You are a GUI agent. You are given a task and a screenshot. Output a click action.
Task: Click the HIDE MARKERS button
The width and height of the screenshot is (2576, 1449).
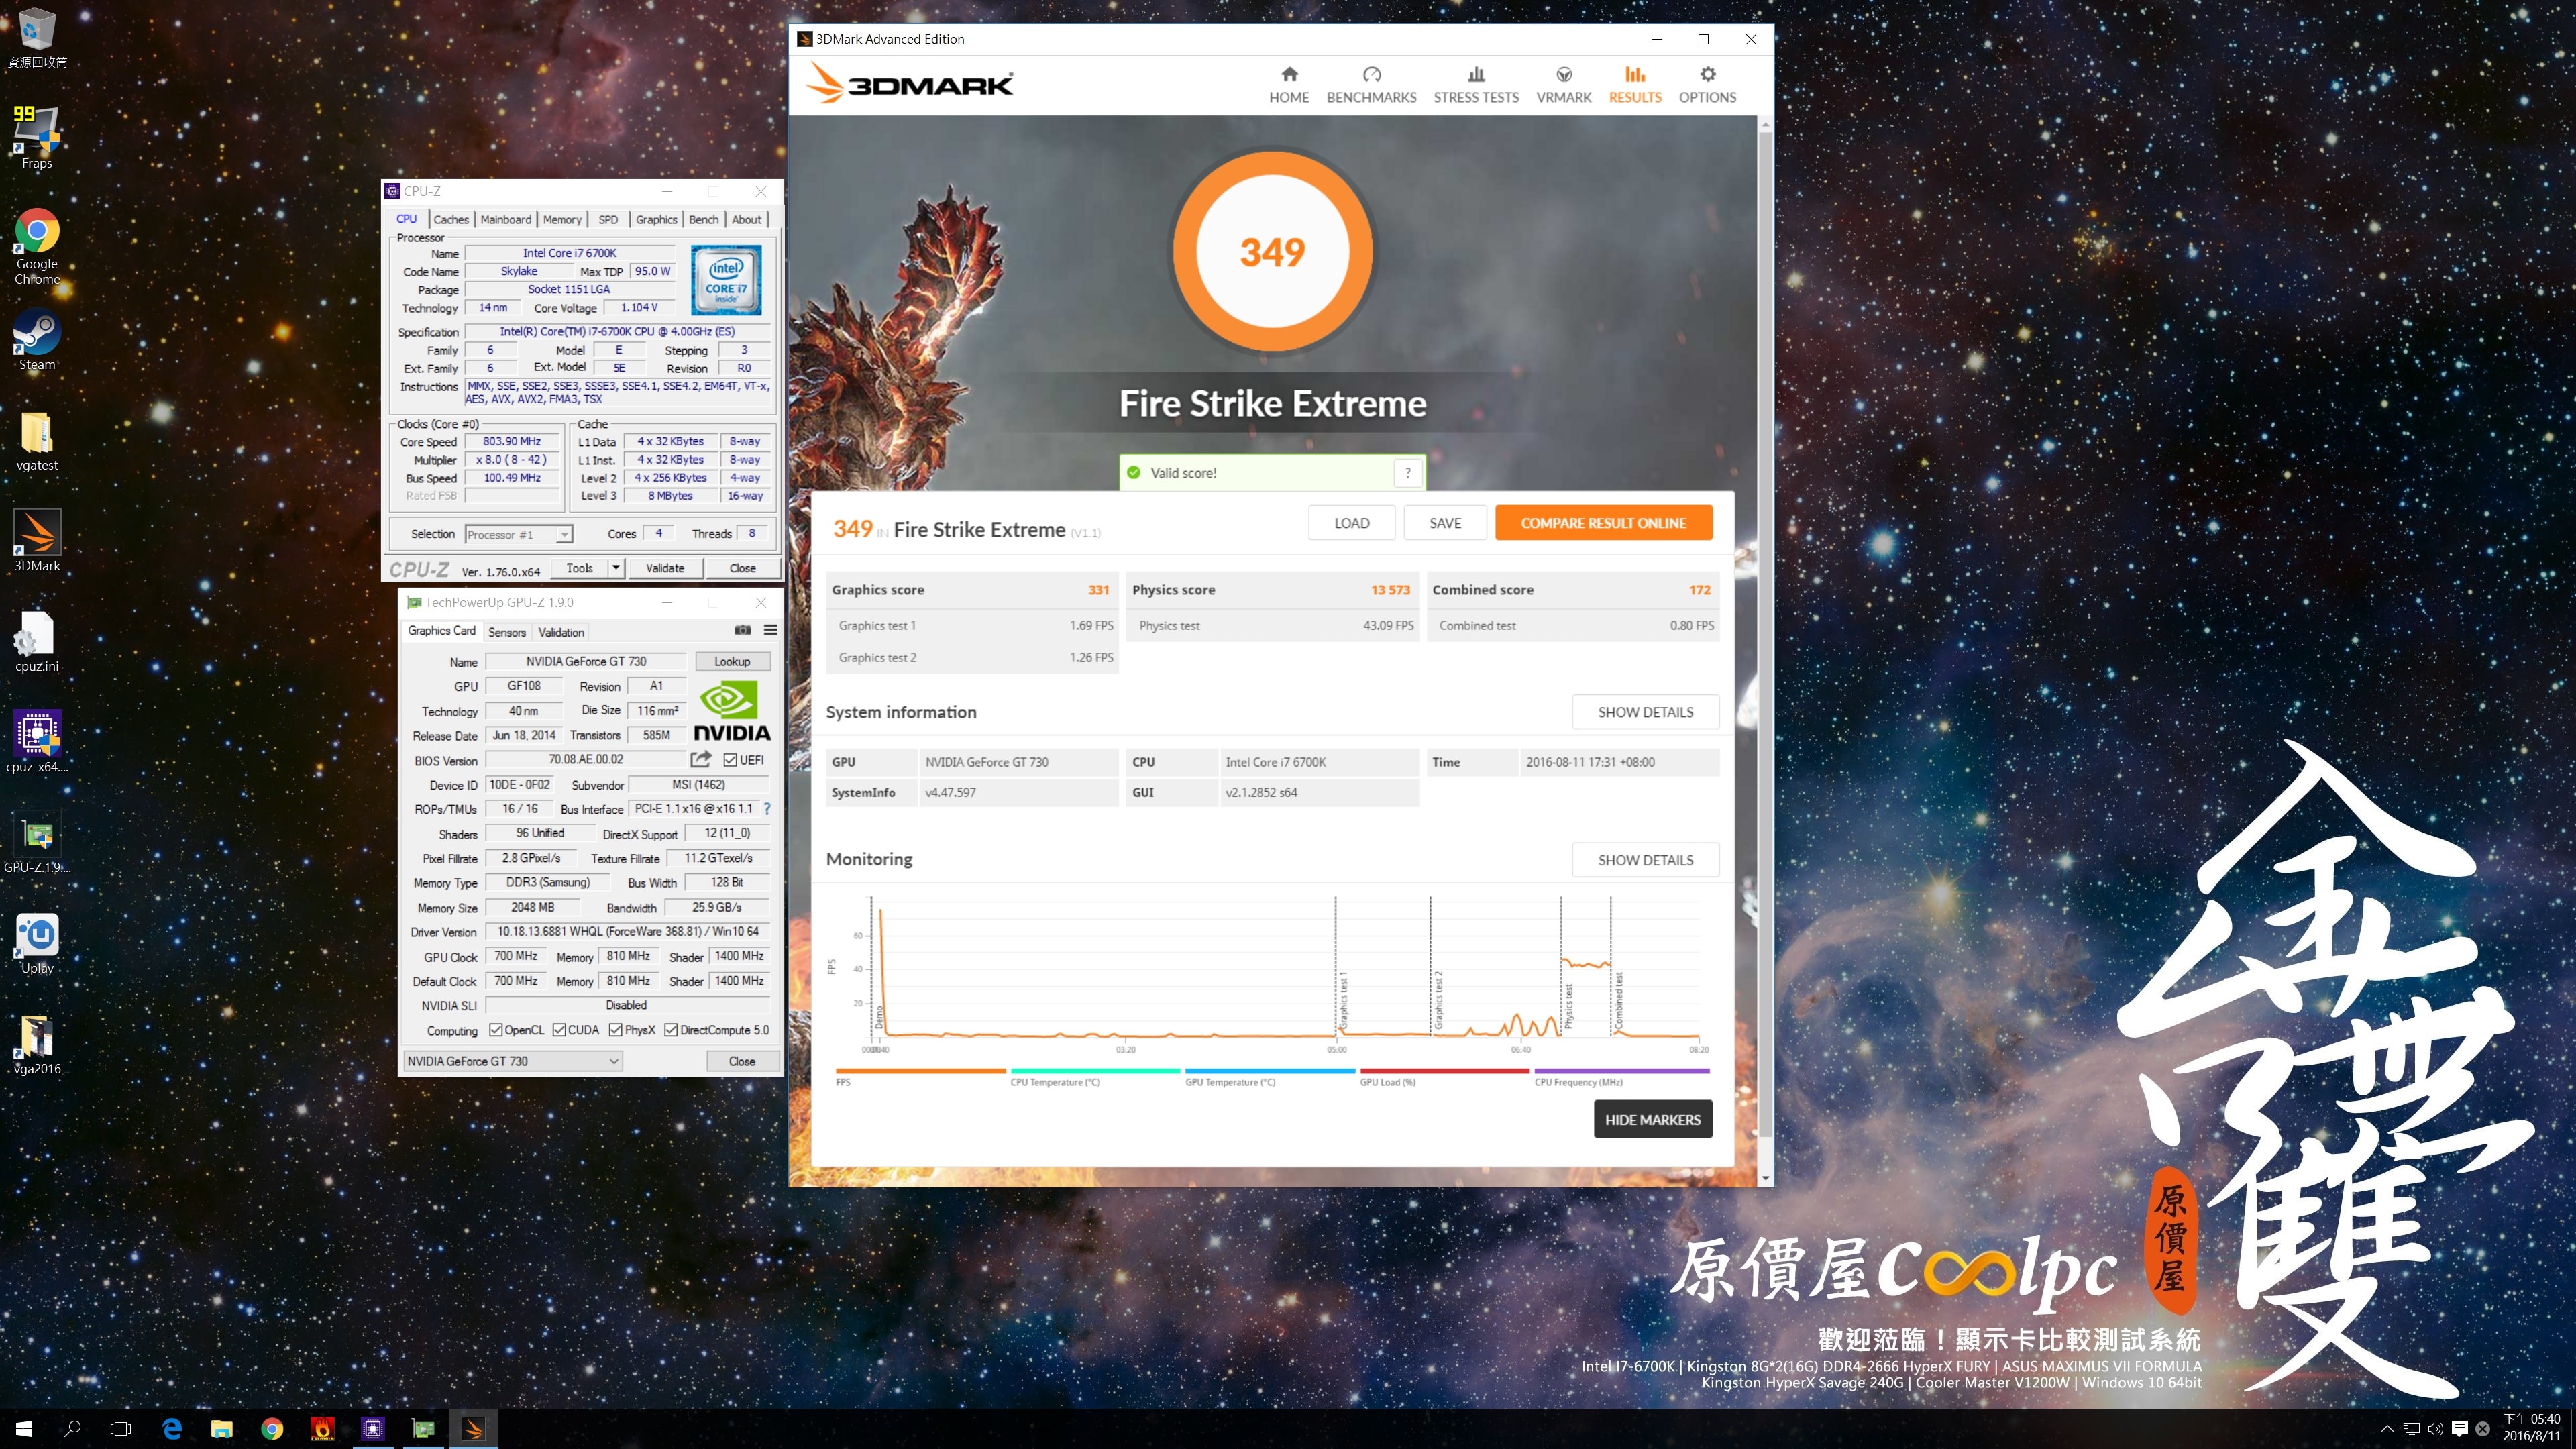[1652, 1119]
